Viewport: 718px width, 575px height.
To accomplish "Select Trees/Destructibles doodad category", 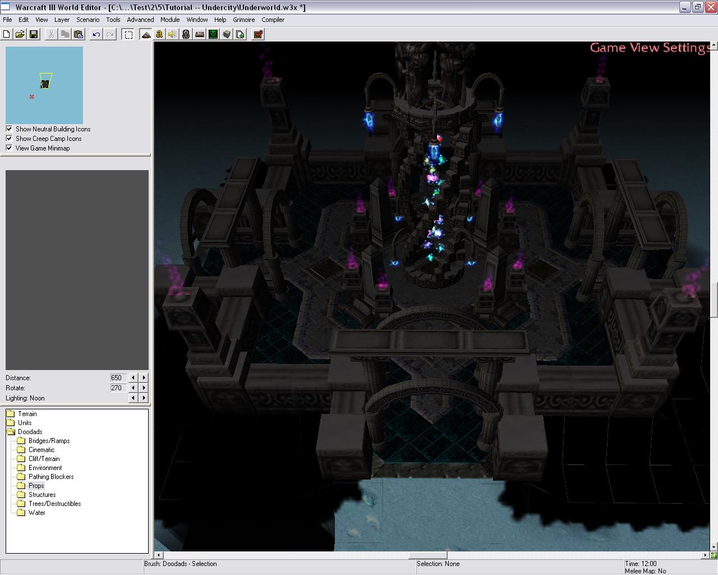I will click(54, 504).
